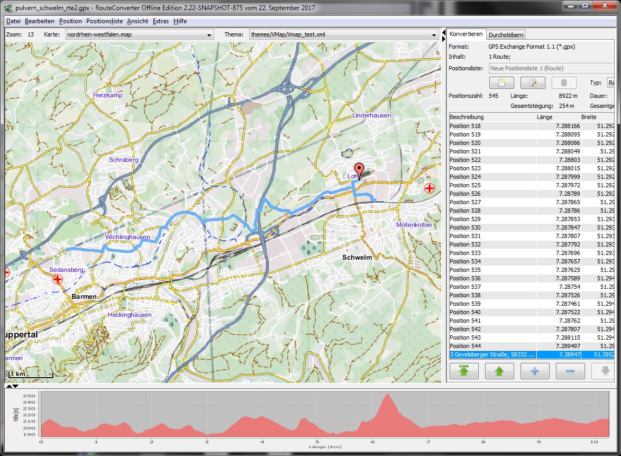Click the new position list button
Screen dimensions: 621x456
coord(501,83)
